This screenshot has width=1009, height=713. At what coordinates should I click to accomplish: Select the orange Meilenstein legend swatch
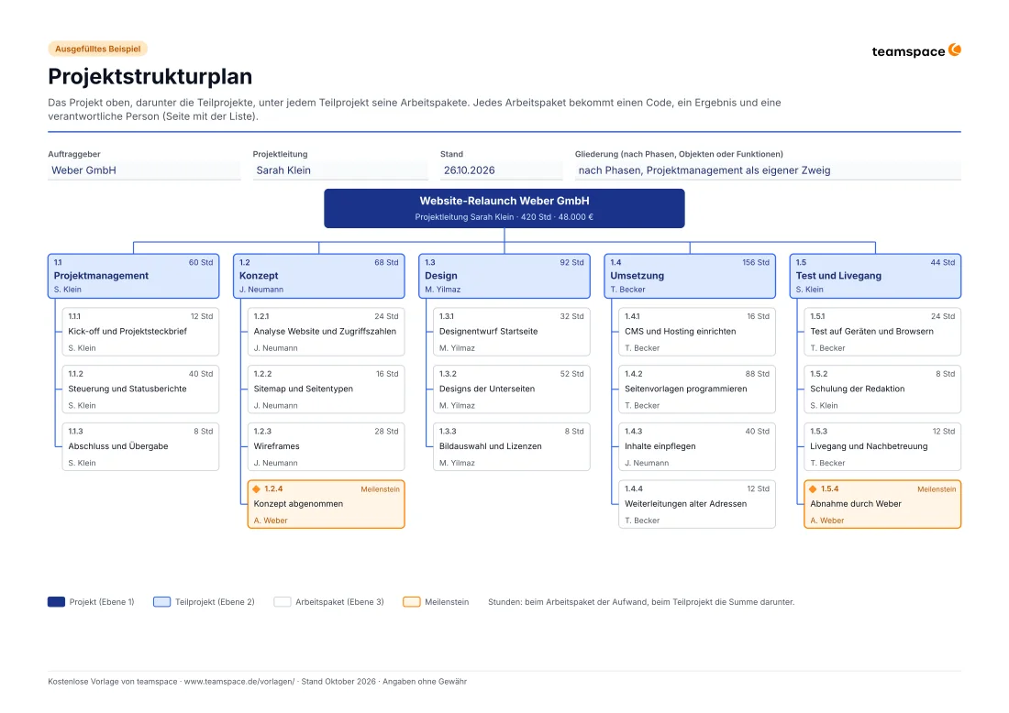pos(412,602)
